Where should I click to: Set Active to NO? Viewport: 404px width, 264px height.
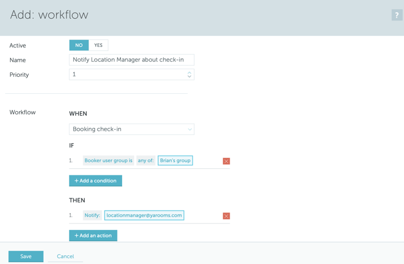[x=79, y=45]
